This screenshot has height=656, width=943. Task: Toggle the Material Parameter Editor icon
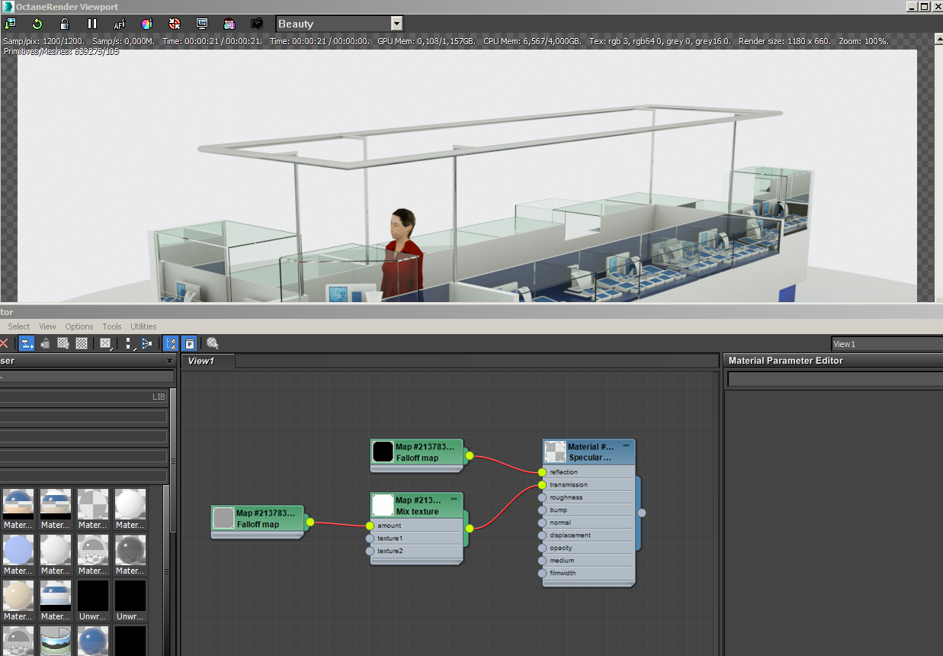189,344
